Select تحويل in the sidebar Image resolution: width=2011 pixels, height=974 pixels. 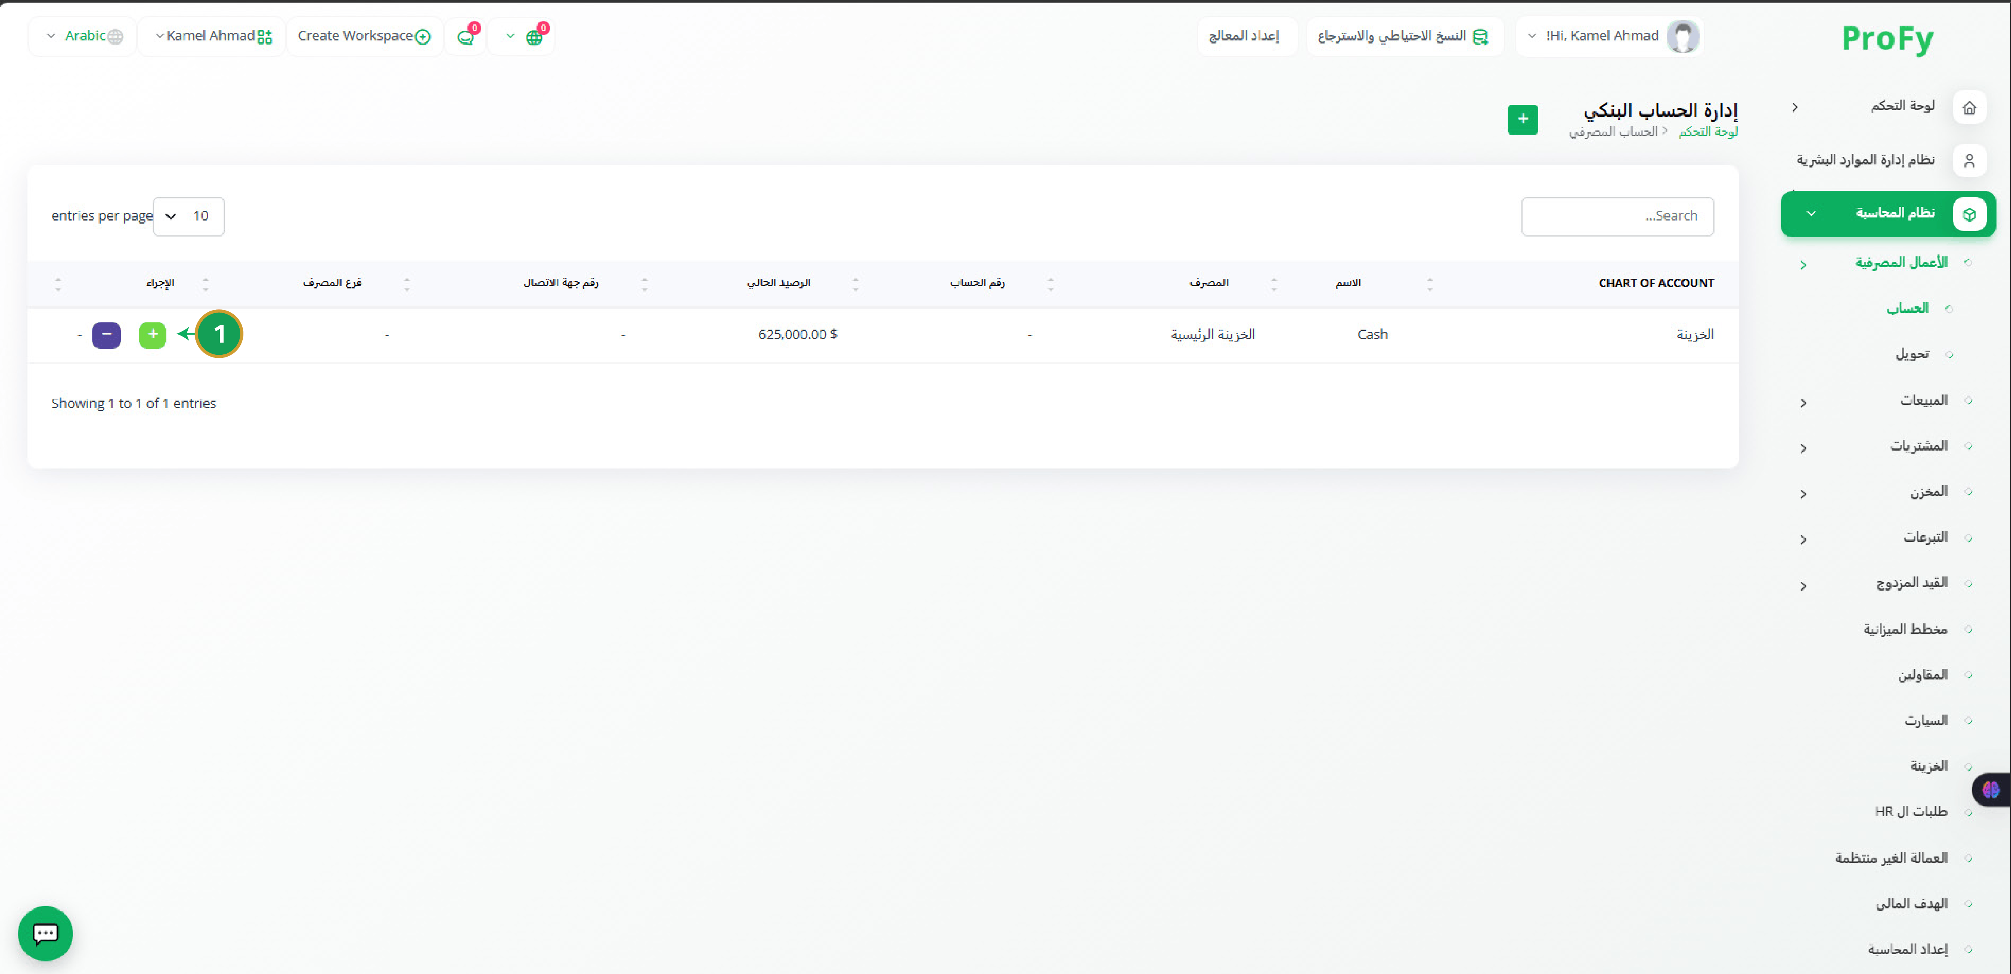point(1912,354)
